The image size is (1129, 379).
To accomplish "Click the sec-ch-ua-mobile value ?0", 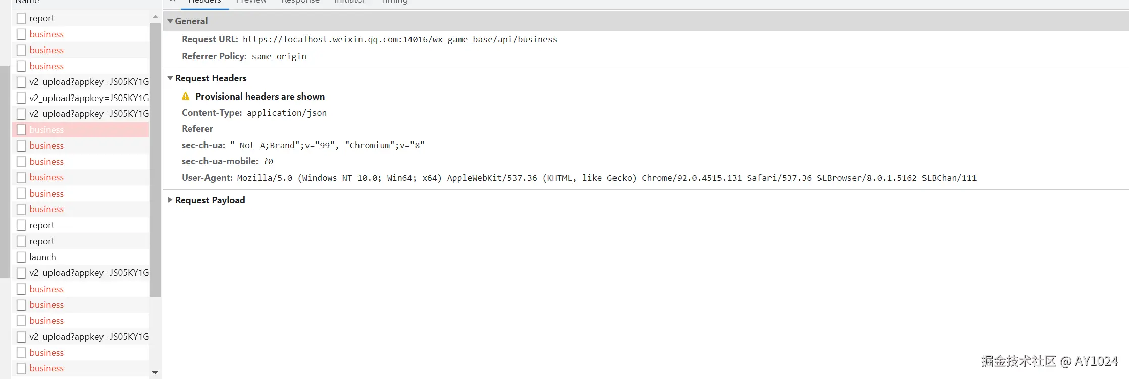I will click(268, 161).
